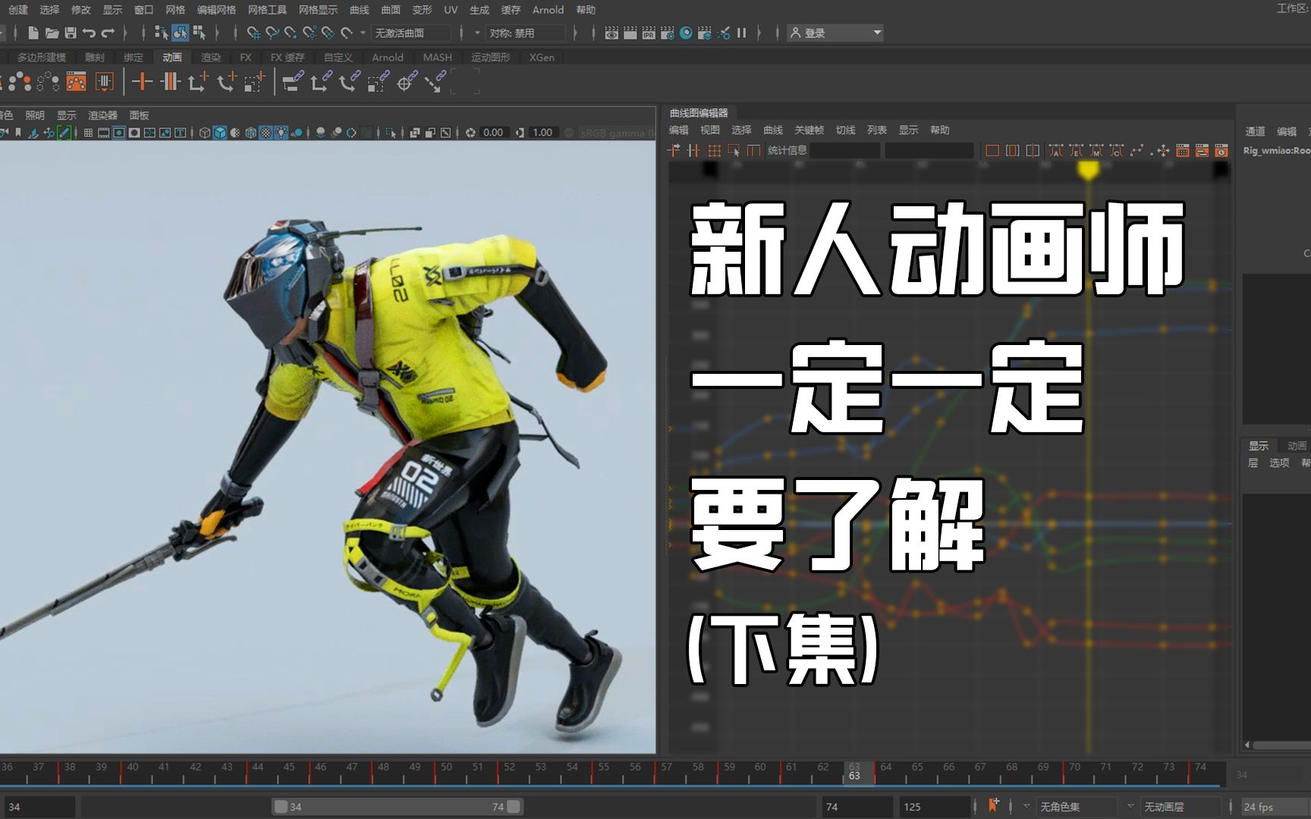Toggle viewport textured checker icon
This screenshot has height=819, width=1311.
point(266,133)
